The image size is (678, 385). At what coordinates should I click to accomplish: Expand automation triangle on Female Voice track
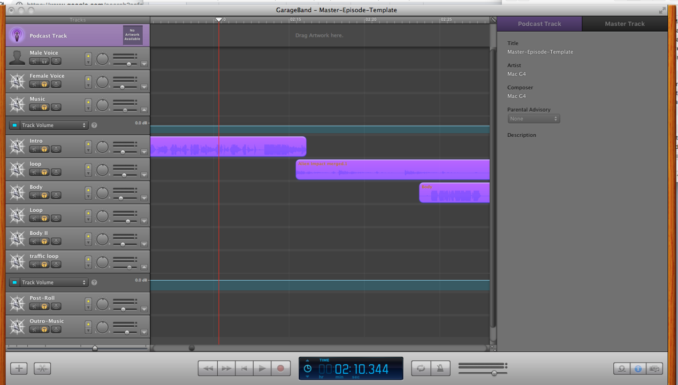(x=144, y=87)
